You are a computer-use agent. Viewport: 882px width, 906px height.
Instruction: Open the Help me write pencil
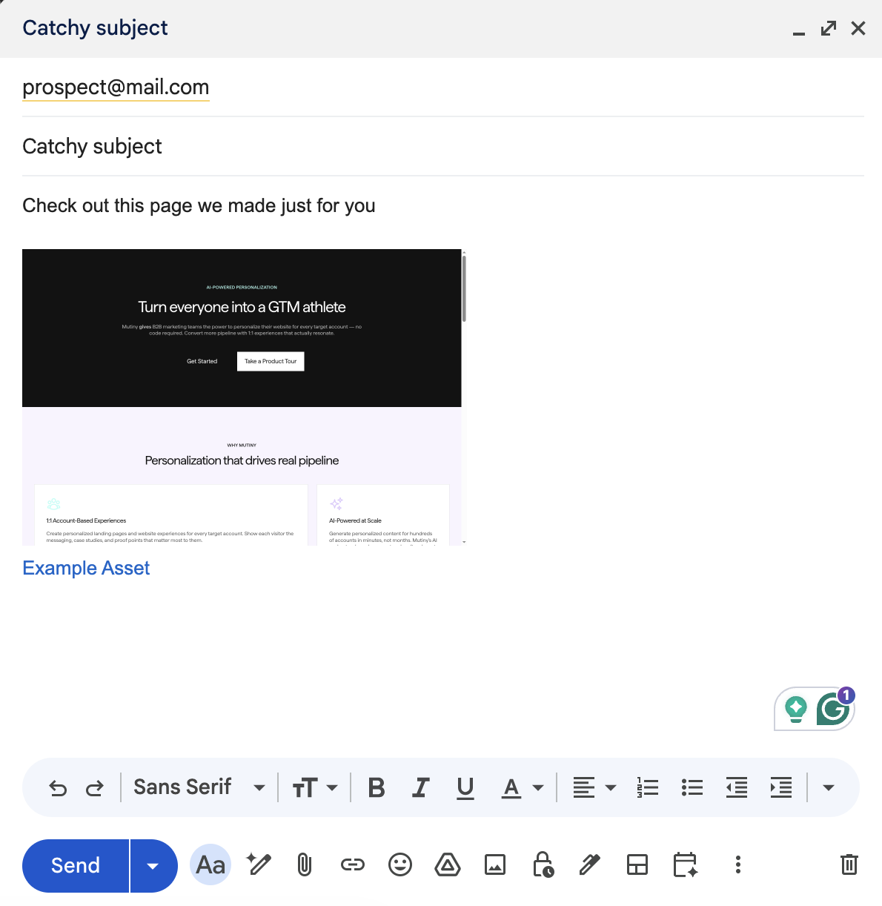pos(259,864)
